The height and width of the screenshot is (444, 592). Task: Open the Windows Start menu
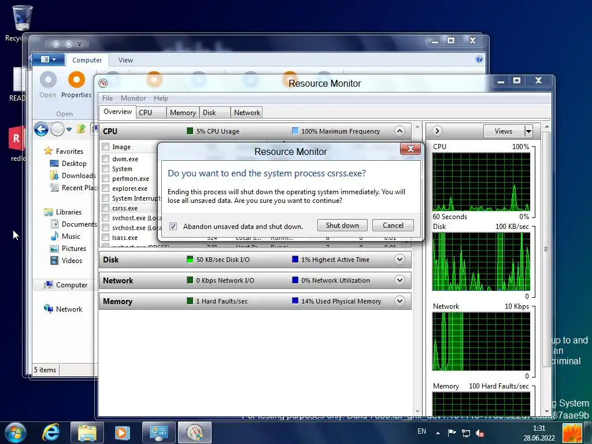click(x=15, y=432)
